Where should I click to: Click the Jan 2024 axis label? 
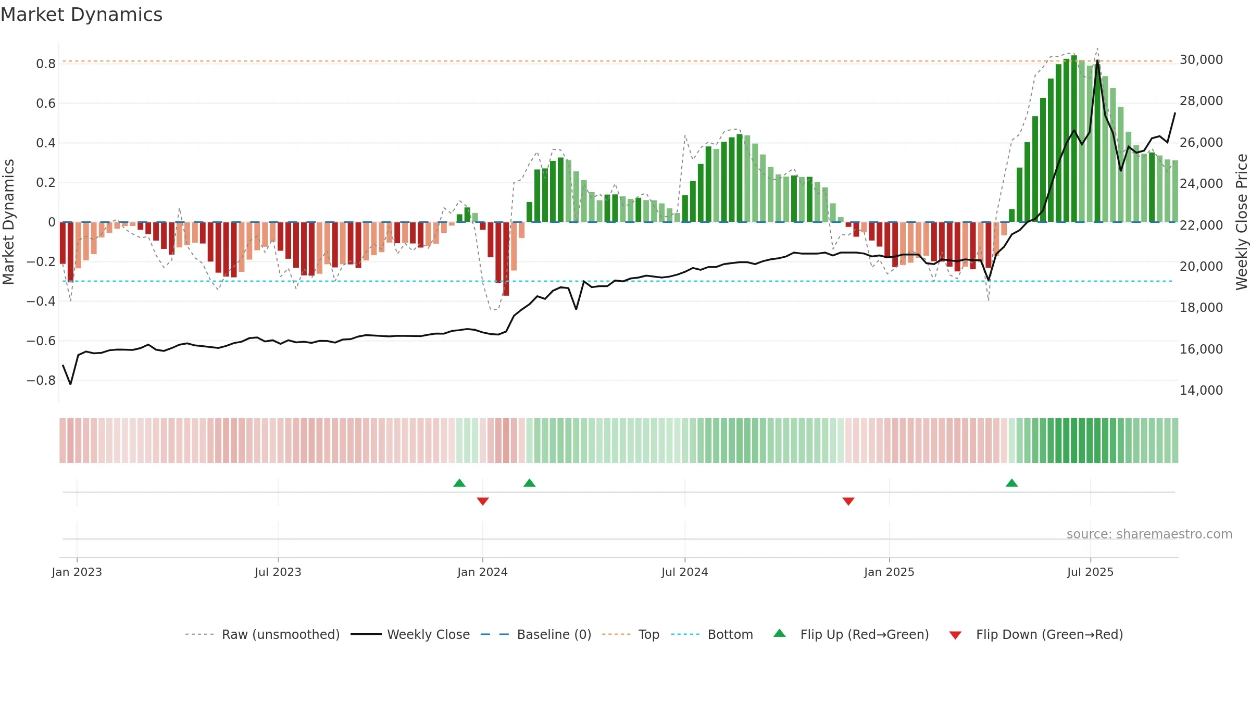483,572
